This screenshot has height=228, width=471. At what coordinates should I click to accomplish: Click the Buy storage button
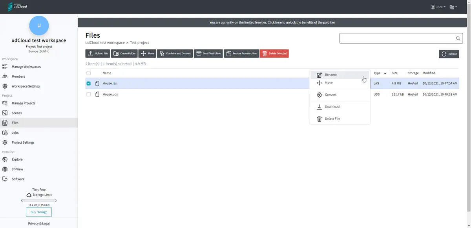pyautogui.click(x=39, y=212)
